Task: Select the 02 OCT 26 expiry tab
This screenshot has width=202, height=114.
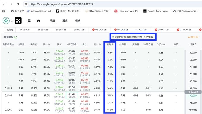Action: [x=99, y=30]
